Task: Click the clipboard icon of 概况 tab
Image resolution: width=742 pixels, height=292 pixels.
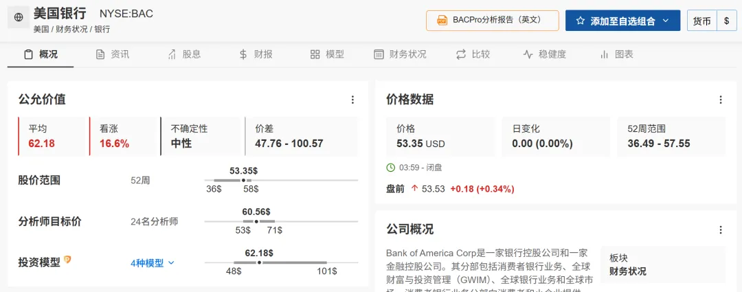Action: pyautogui.click(x=28, y=54)
